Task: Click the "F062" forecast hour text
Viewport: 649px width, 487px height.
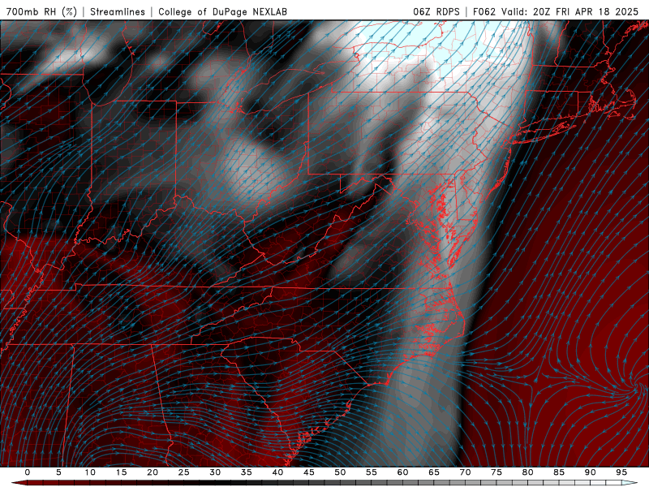Action: 484,11
